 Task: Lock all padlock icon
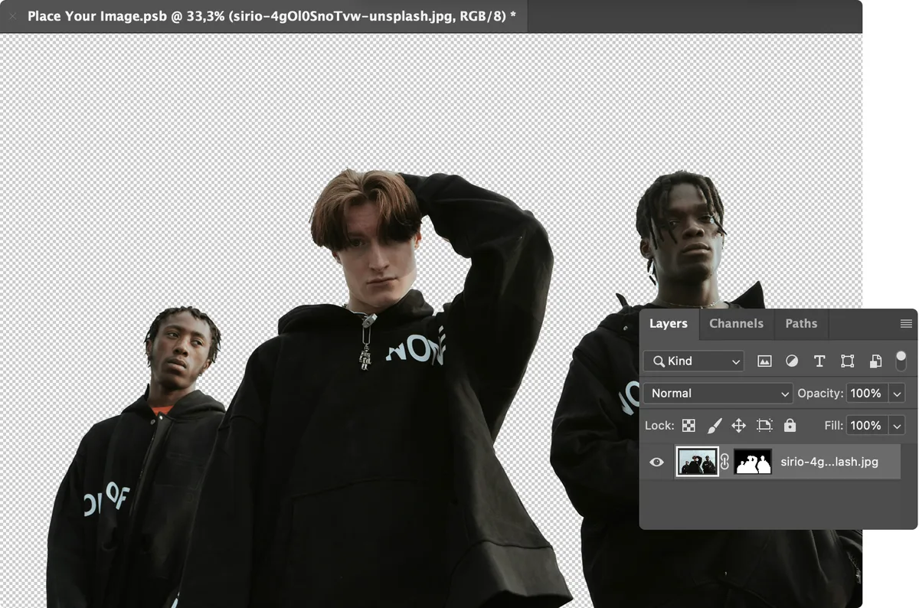click(790, 425)
